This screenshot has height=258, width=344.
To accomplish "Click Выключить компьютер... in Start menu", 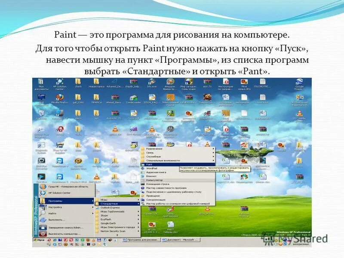I will click(67, 234).
